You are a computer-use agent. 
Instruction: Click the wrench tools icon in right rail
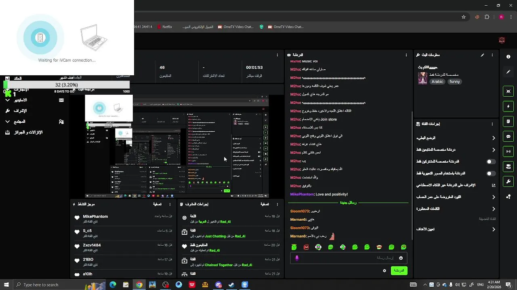click(x=508, y=181)
